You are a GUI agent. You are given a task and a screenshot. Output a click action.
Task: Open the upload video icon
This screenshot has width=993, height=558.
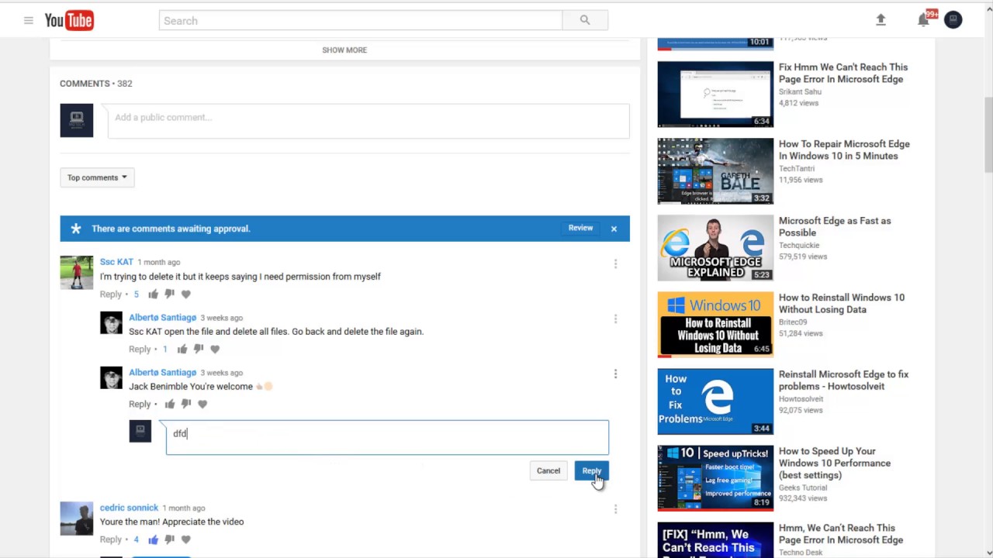pyautogui.click(x=881, y=20)
